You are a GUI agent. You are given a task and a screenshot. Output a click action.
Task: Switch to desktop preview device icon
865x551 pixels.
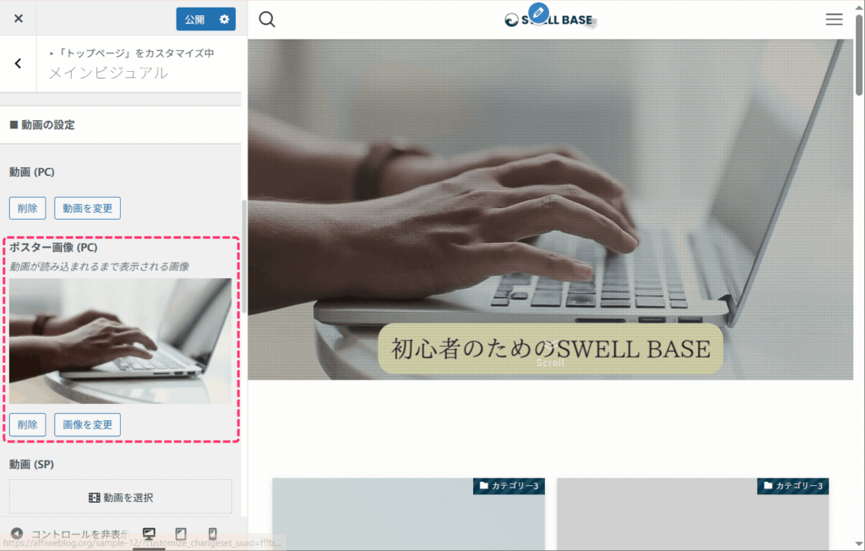pos(149,534)
